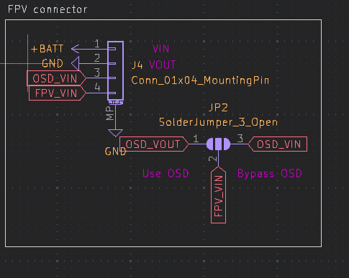
Task: Select the J4 reference designator
Action: 137,65
